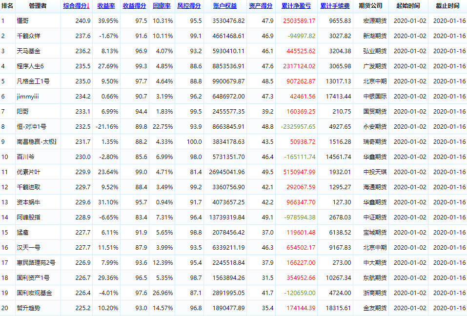Select manager name 千鹤众祥

click(29, 36)
